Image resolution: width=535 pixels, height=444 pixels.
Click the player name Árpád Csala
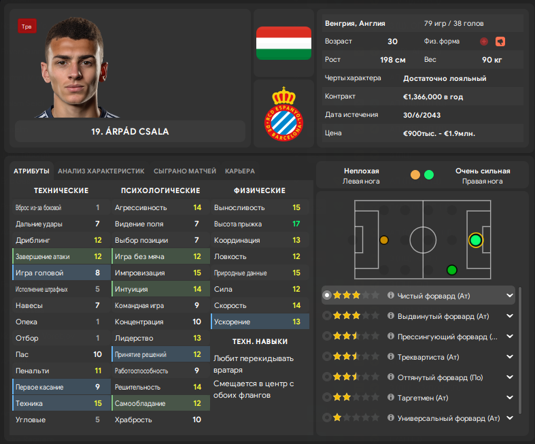click(x=131, y=131)
